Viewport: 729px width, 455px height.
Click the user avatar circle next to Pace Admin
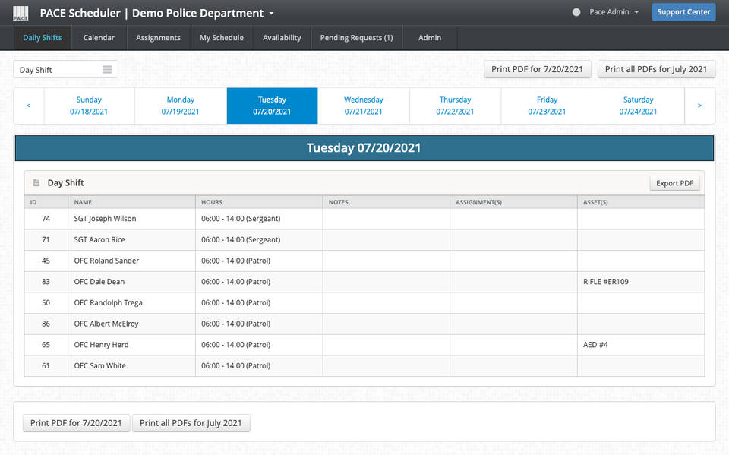pos(578,12)
